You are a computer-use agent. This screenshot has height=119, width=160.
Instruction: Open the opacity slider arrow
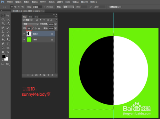click(55, 24)
